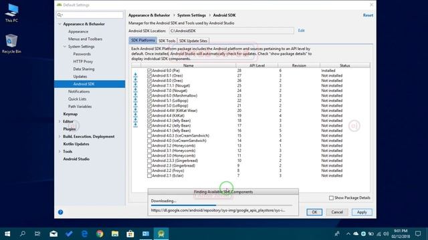The width and height of the screenshot is (428, 240).
Task: Select Notifications settings item
Action: [79, 91]
